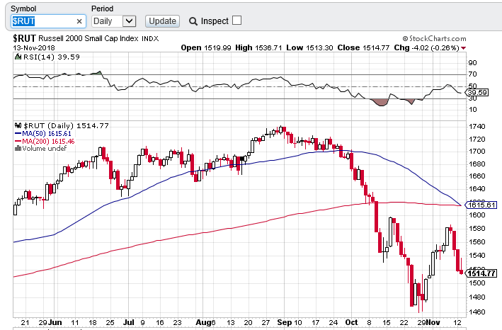This screenshot has height=330, width=502.
Task: Click the Russell 2000 Small Cap Index title
Action: (89, 39)
